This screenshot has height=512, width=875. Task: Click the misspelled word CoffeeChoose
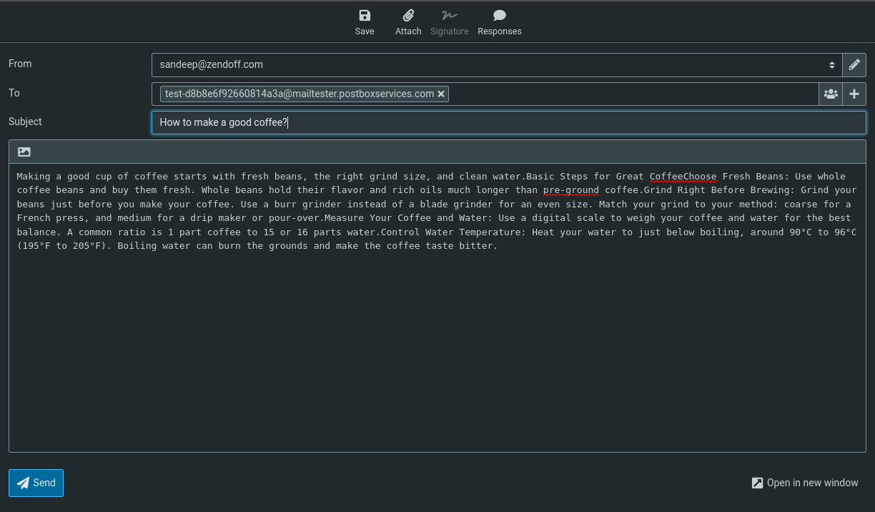click(x=683, y=176)
